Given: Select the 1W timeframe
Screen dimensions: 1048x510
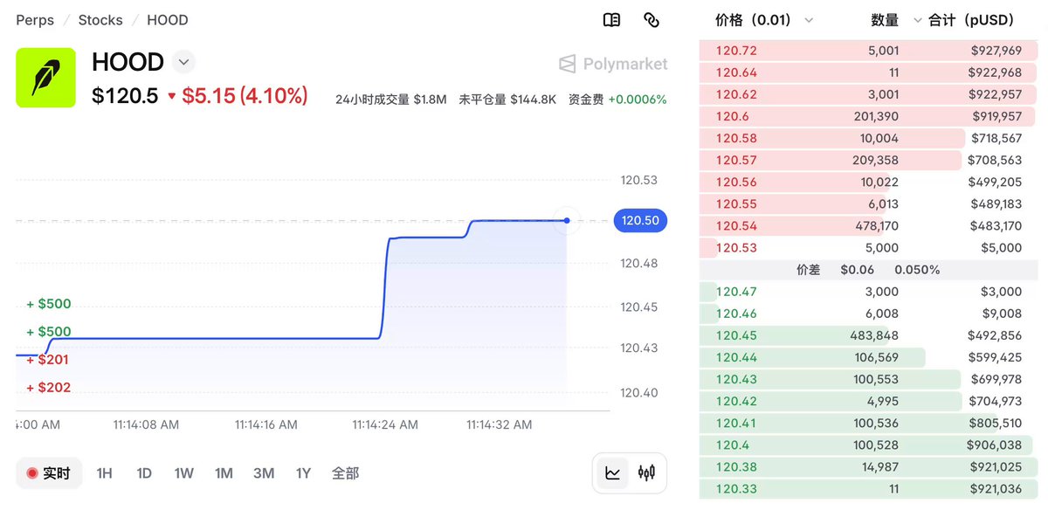Looking at the screenshot, I should coord(183,473).
